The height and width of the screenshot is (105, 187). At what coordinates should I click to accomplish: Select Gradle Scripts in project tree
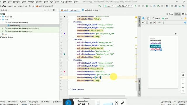[7, 37]
